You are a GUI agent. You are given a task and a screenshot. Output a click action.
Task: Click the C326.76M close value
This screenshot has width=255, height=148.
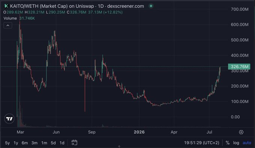pyautogui.click(x=76, y=12)
